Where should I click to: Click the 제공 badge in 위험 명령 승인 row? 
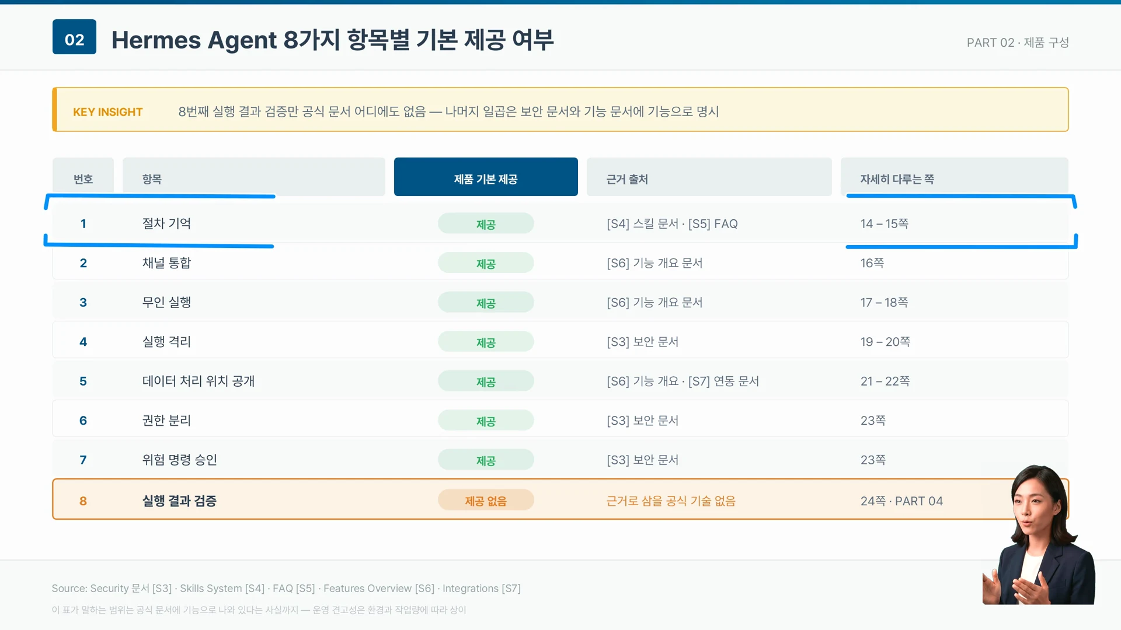click(x=486, y=460)
